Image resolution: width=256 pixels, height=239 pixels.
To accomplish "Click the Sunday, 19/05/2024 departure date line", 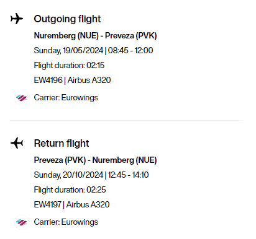I will coord(93,51).
